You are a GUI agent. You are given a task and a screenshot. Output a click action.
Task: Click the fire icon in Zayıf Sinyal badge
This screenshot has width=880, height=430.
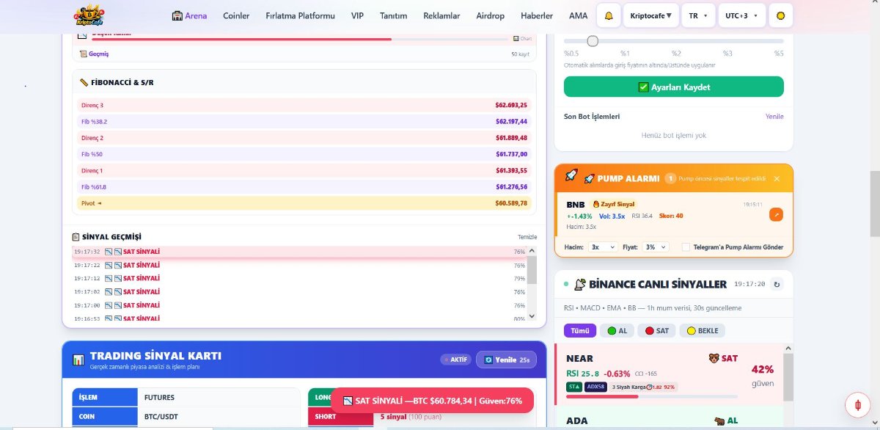[x=596, y=204]
